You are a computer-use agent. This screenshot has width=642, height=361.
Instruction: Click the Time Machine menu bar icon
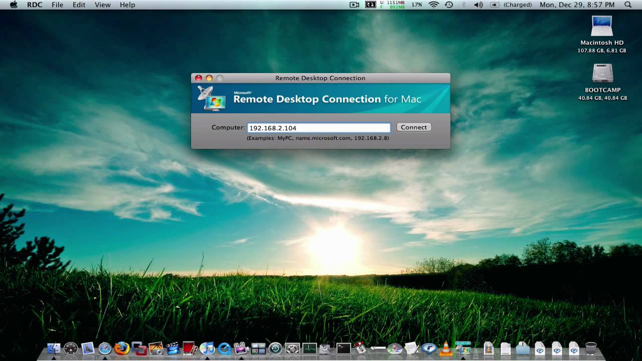point(448,5)
